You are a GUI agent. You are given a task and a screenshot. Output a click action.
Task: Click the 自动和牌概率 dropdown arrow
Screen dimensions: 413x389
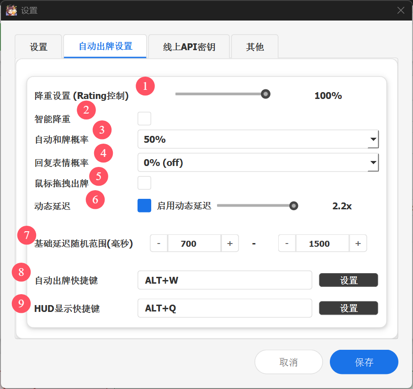pos(374,139)
